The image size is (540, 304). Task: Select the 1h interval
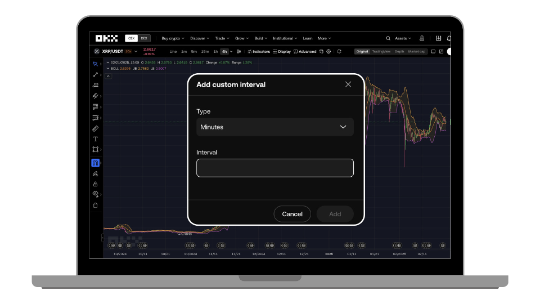point(215,51)
